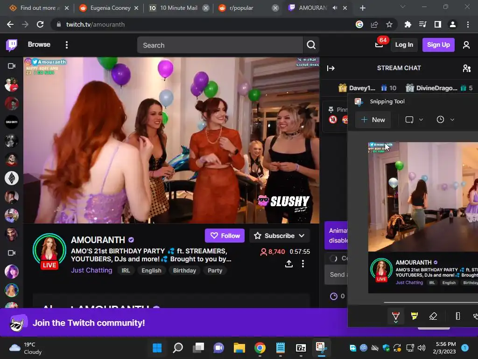Click the Twitch search input field

[x=220, y=45]
